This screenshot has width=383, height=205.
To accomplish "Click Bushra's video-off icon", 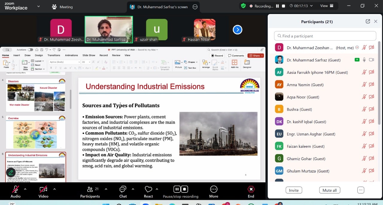I will (x=372, y=109).
